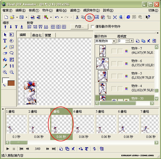Go to the next frame
The image size is (161, 159).
pos(47,149)
